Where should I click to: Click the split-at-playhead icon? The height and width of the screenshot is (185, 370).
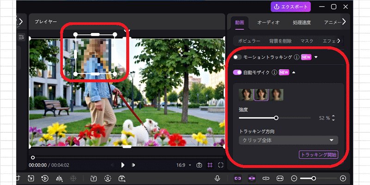266,179
